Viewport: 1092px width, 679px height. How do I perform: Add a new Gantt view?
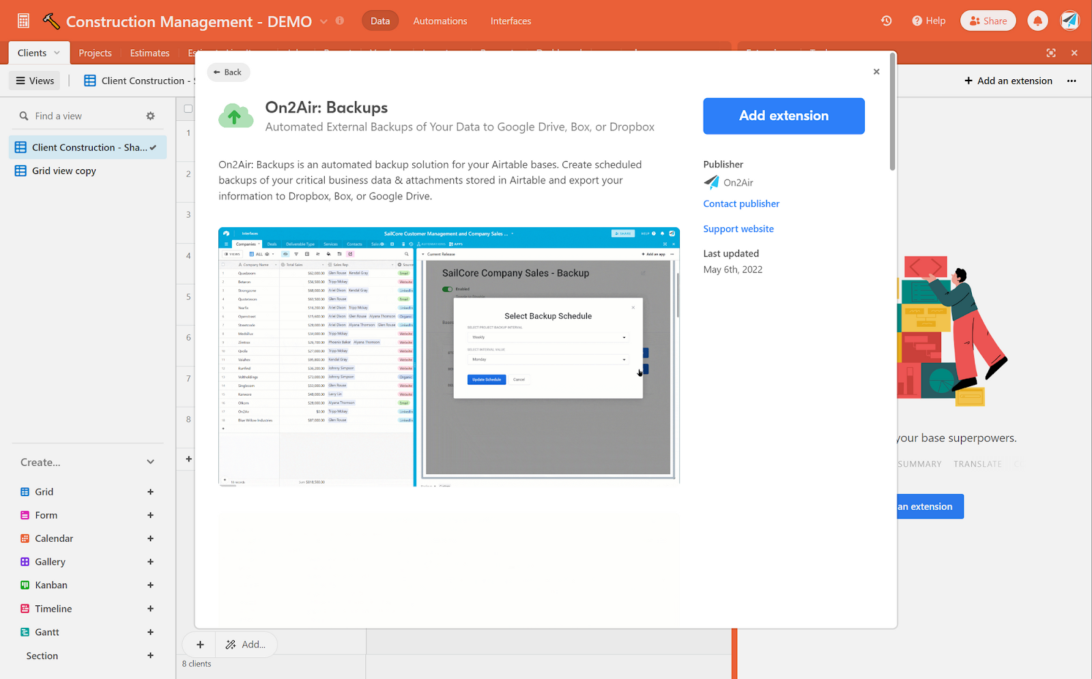[150, 632]
